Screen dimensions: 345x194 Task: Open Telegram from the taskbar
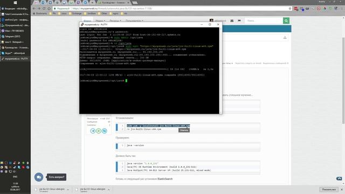pos(15,36)
